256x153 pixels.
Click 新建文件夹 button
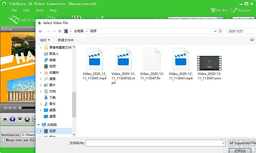[x=66, y=40]
